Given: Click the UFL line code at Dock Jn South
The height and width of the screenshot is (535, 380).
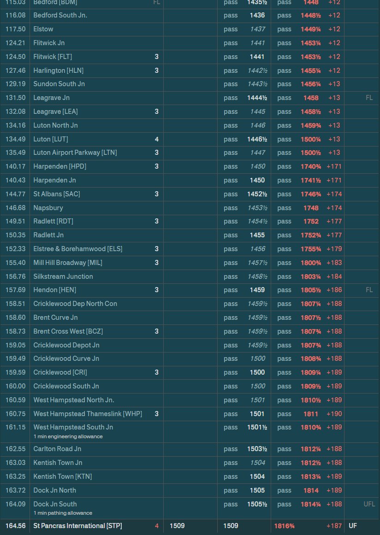Looking at the screenshot, I should 369,504.
